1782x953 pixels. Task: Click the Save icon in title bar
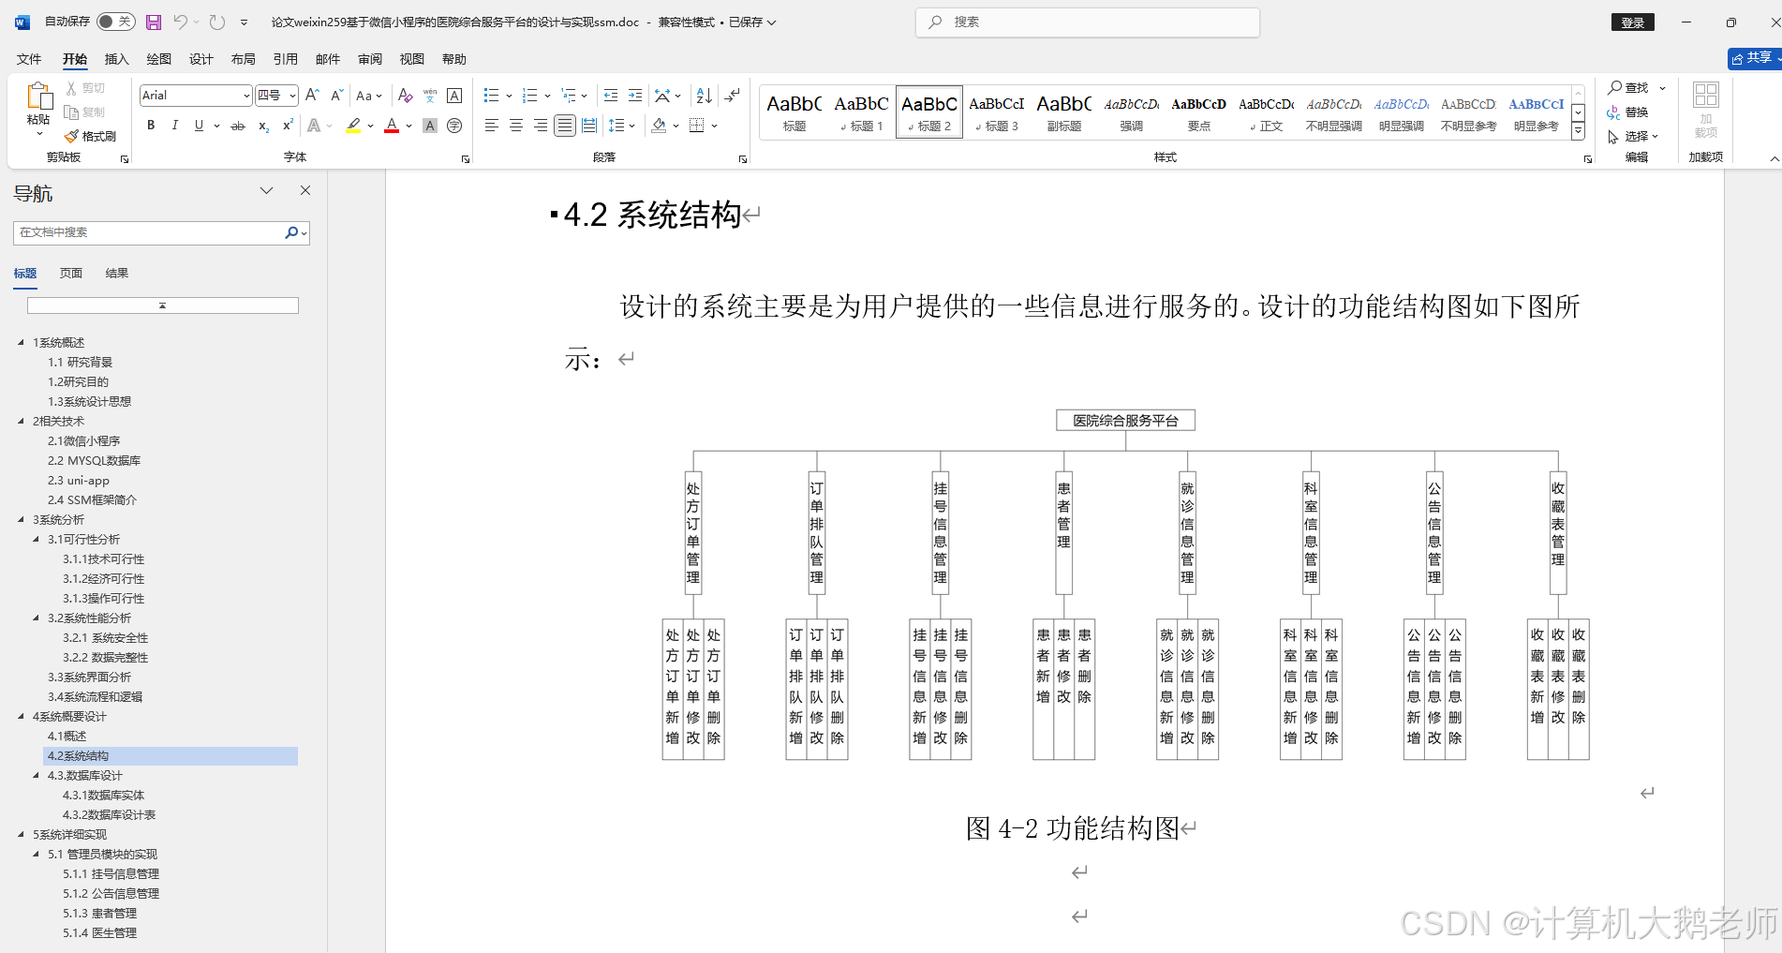pos(154,22)
